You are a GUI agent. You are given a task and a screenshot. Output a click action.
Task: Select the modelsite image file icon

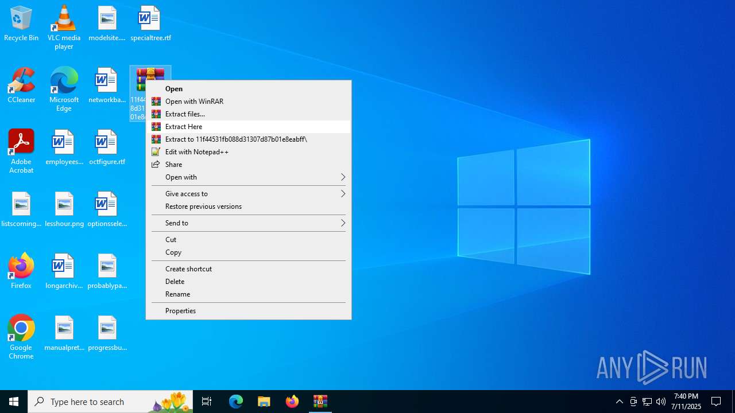point(107,24)
